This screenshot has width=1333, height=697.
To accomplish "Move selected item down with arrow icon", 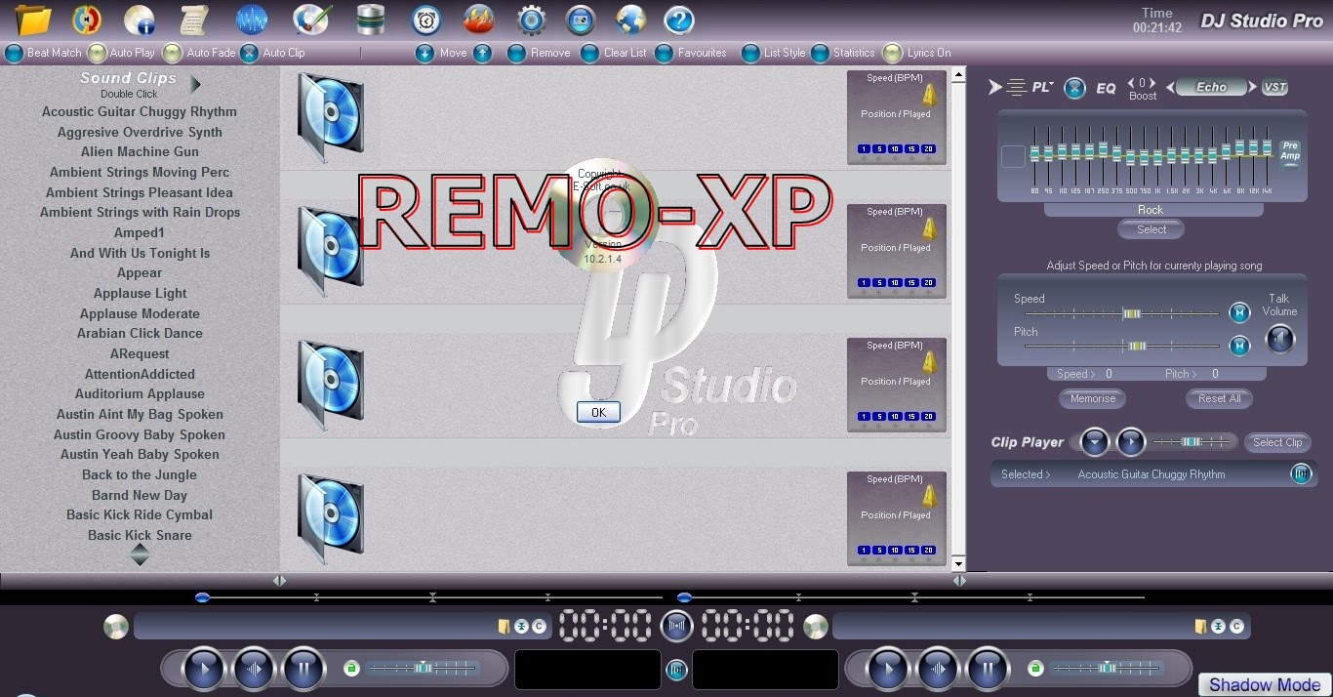I will [424, 53].
